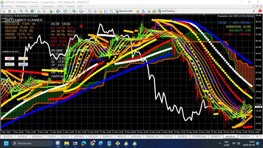Viewport: 263px width, 148px height.
Task: Open Google Chrome from the taskbar
Action: click(x=92, y=143)
